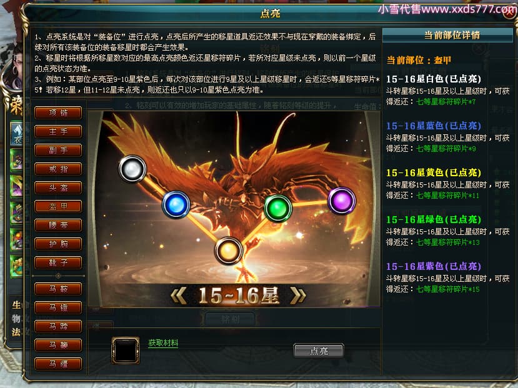Open the 马鞍 mount slot tab
518x388 pixels.
(58, 289)
